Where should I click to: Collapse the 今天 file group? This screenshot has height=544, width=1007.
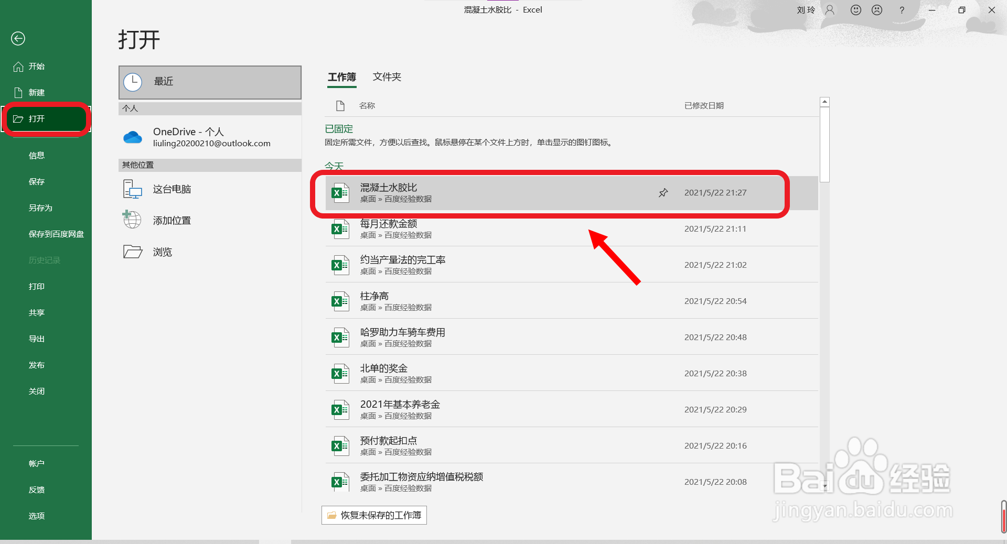(334, 166)
